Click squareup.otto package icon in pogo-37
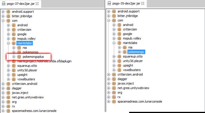 (14, 66)
